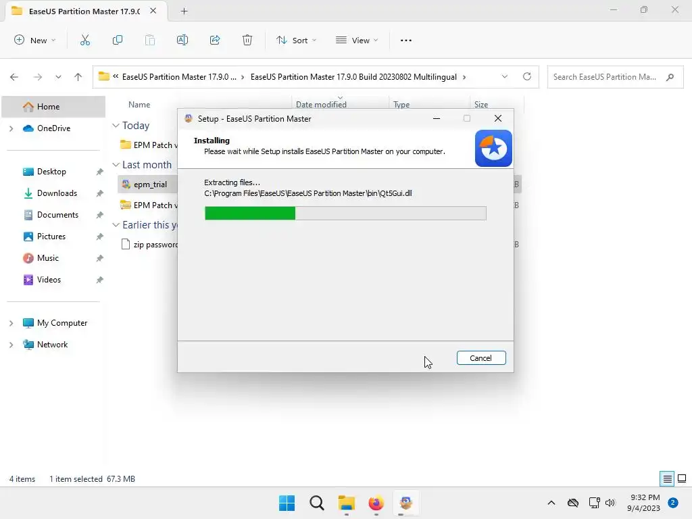Go up one folder level arrow
Image resolution: width=692 pixels, height=519 pixels.
78,77
